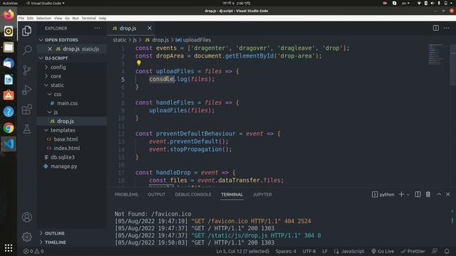Click the lightbulb code action icon
This screenshot has width=456, height=256.
pos(139,63)
